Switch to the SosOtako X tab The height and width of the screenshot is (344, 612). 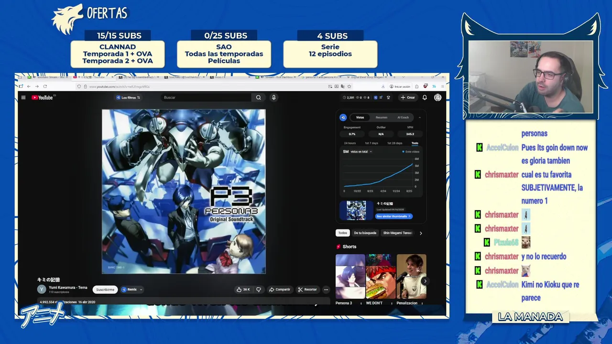coord(184,77)
